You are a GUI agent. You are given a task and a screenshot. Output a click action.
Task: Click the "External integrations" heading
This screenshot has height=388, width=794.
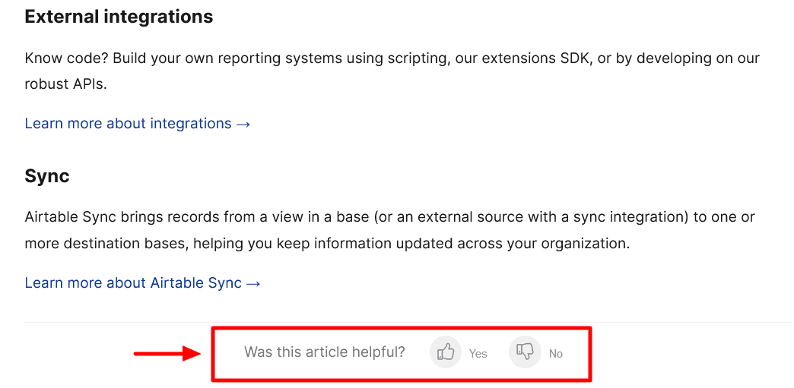click(x=119, y=17)
